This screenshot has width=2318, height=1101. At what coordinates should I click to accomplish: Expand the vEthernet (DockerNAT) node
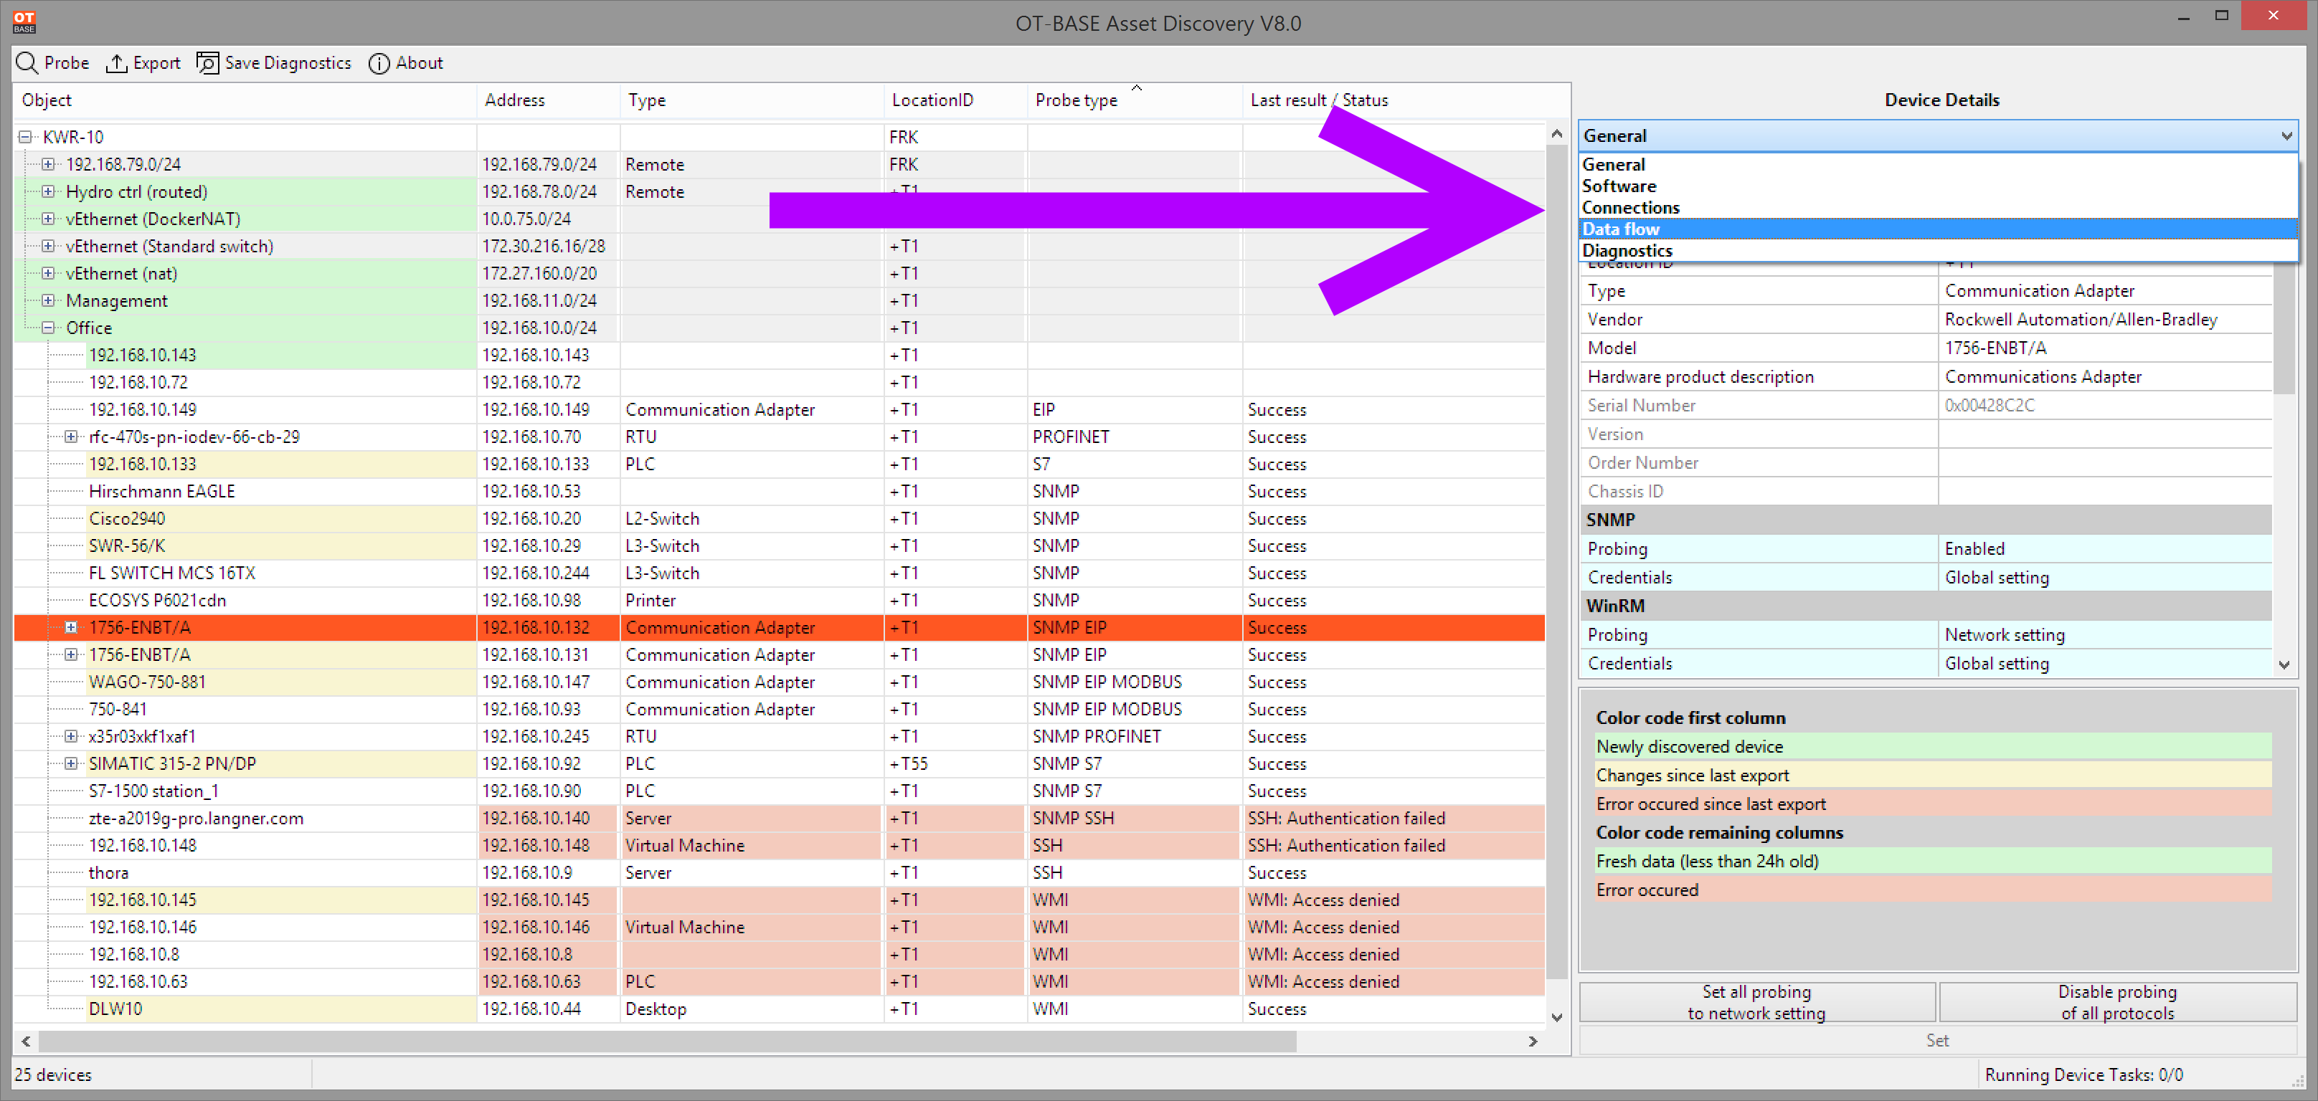49,219
